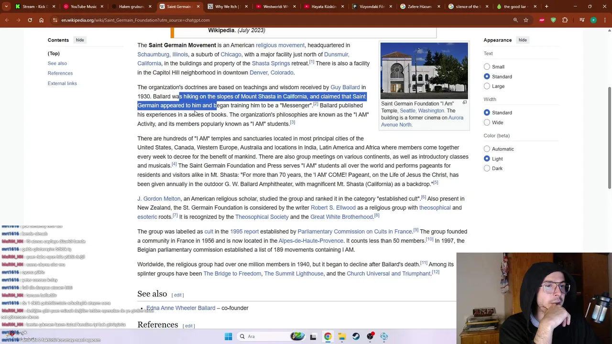The height and width of the screenshot is (344, 612).
Task: Open the Windows Start menu
Action: (228, 336)
